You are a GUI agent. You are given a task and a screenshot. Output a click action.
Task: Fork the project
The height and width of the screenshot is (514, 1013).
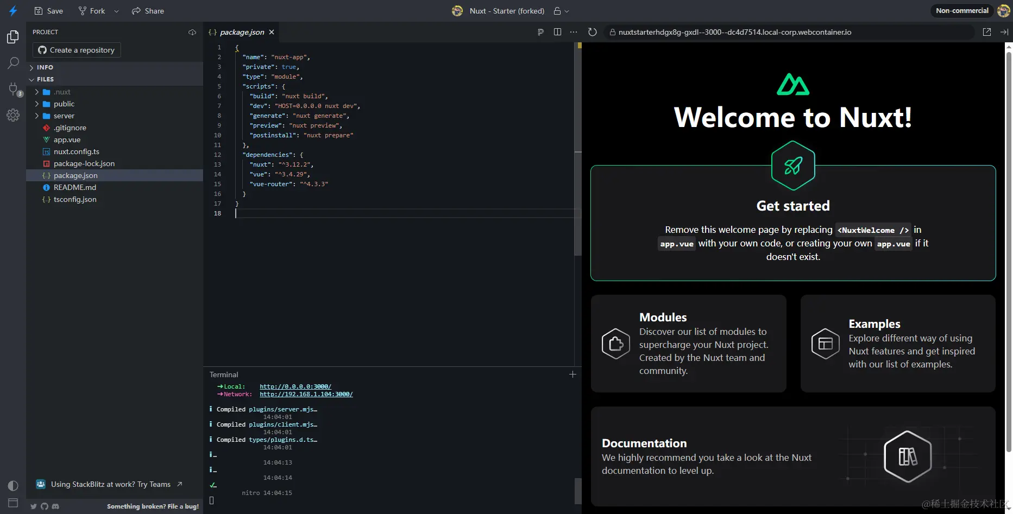click(x=92, y=11)
